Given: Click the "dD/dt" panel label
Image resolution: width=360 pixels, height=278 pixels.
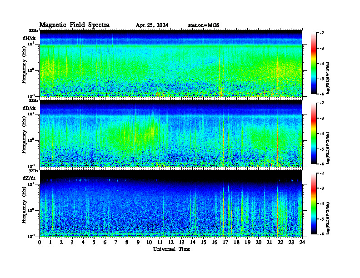Looking at the screenshot, I should 29,108.
